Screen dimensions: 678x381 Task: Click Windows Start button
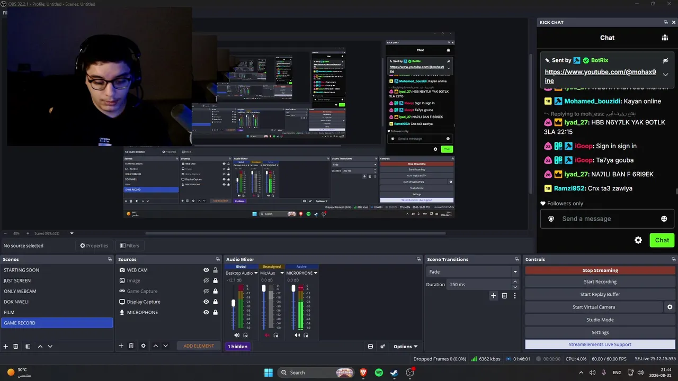pos(269,373)
